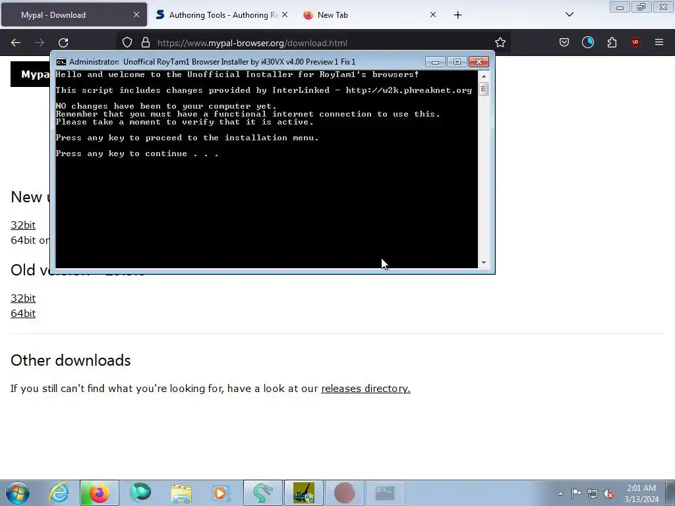Download the old version 32bit link
This screenshot has height=506, width=675.
23,298
